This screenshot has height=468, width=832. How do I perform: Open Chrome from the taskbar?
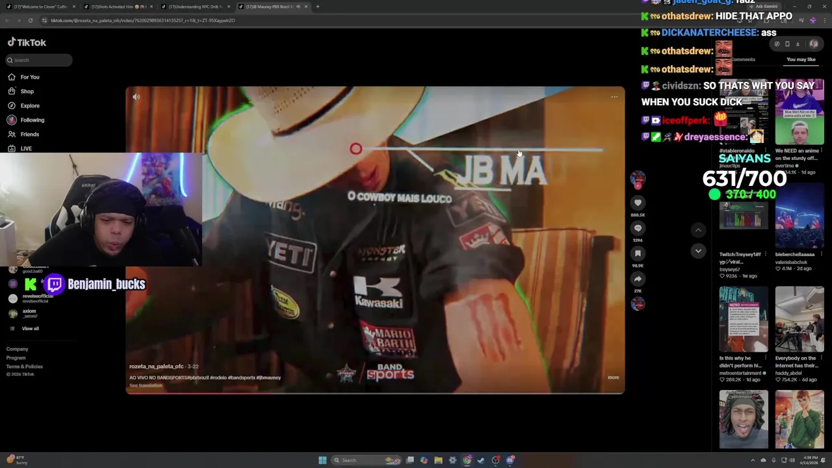467,460
